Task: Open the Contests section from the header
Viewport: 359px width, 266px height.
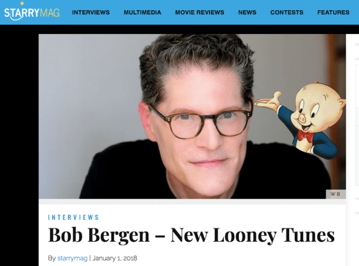Action: pos(287,12)
